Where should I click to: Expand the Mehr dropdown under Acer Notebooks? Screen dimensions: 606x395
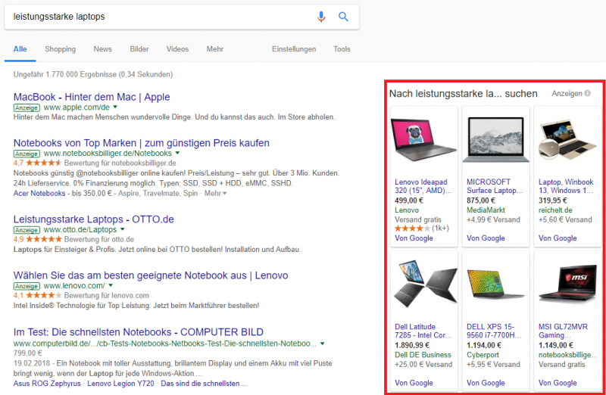tap(215, 193)
